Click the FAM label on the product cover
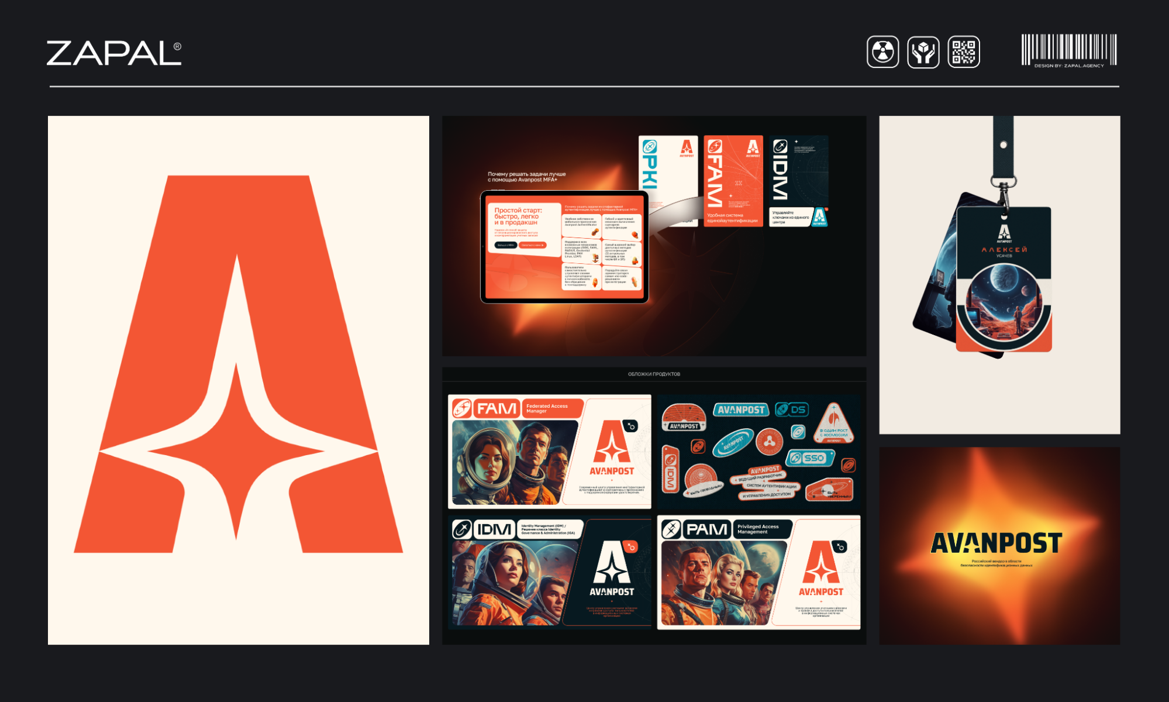Screen dimensions: 1169x702 pyautogui.click(x=497, y=408)
